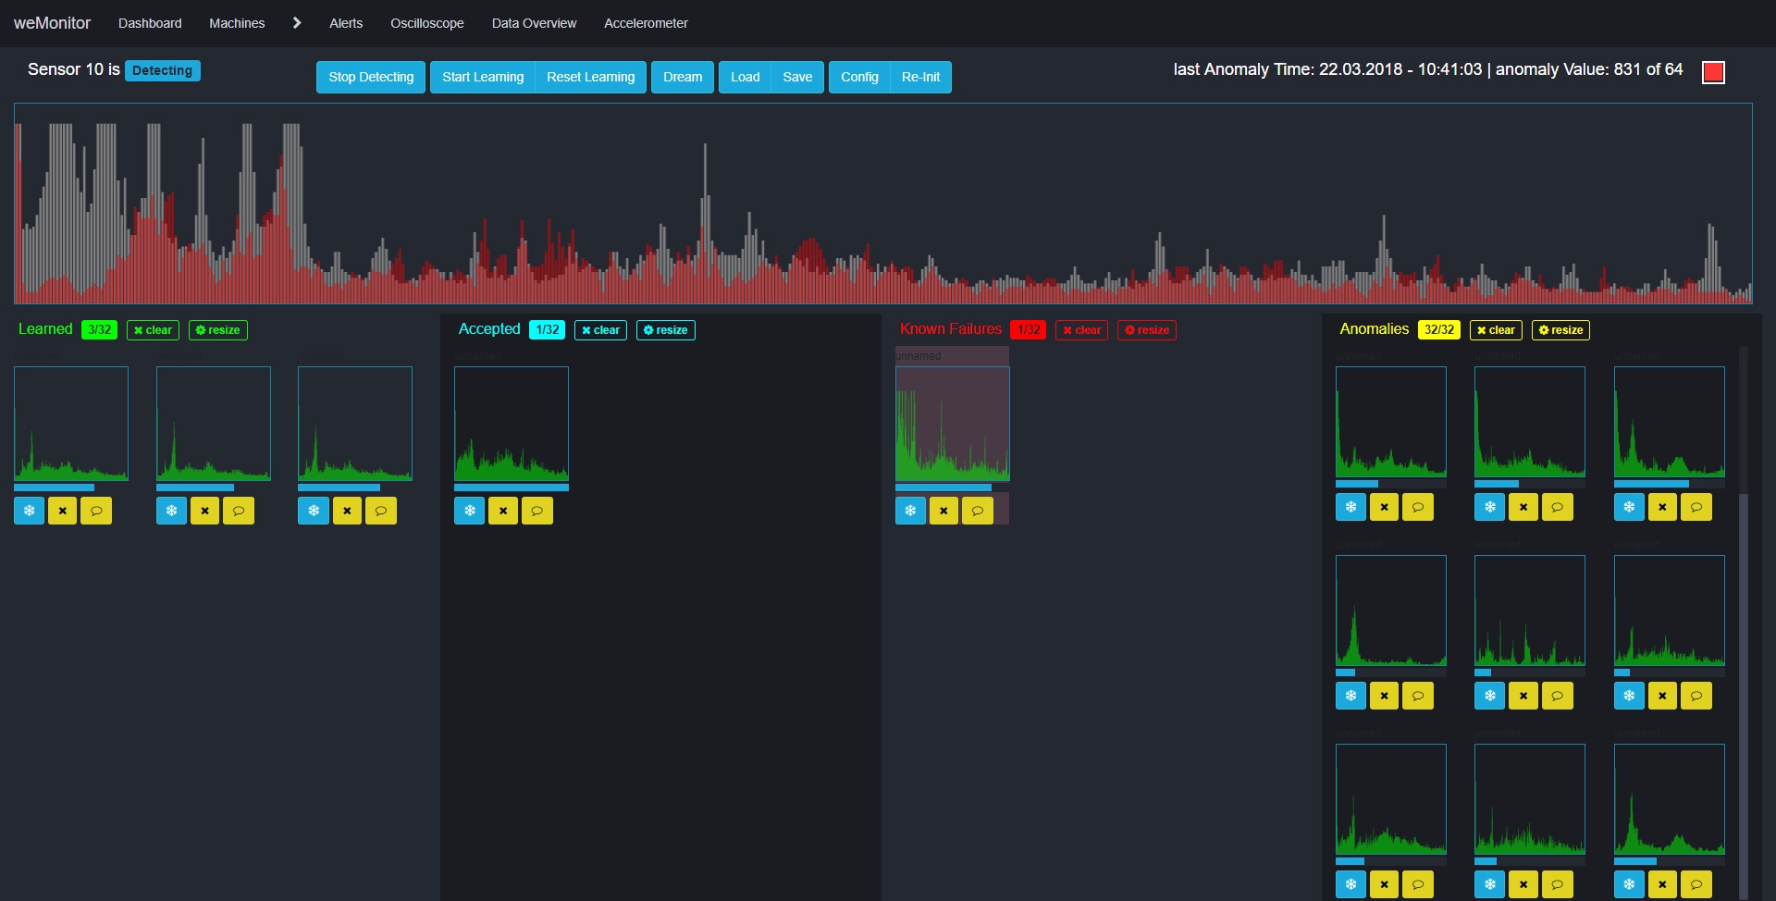Open the Config dialog
The width and height of the screenshot is (1776, 901).
coord(858,77)
